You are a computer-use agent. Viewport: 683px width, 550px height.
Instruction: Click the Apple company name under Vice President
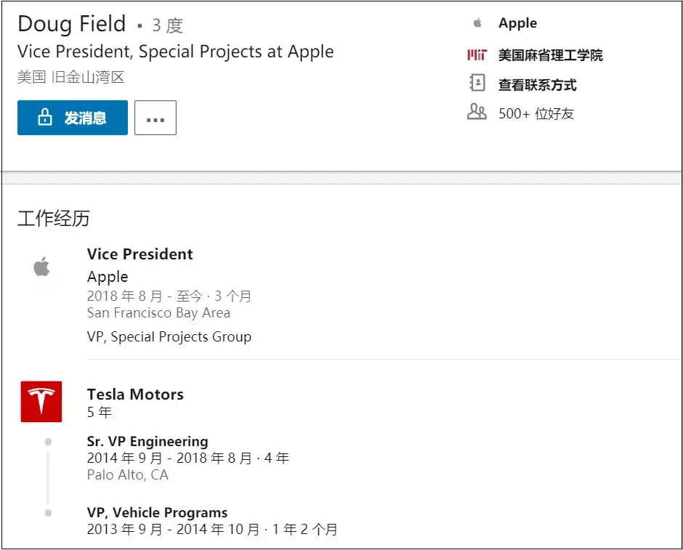click(x=108, y=277)
